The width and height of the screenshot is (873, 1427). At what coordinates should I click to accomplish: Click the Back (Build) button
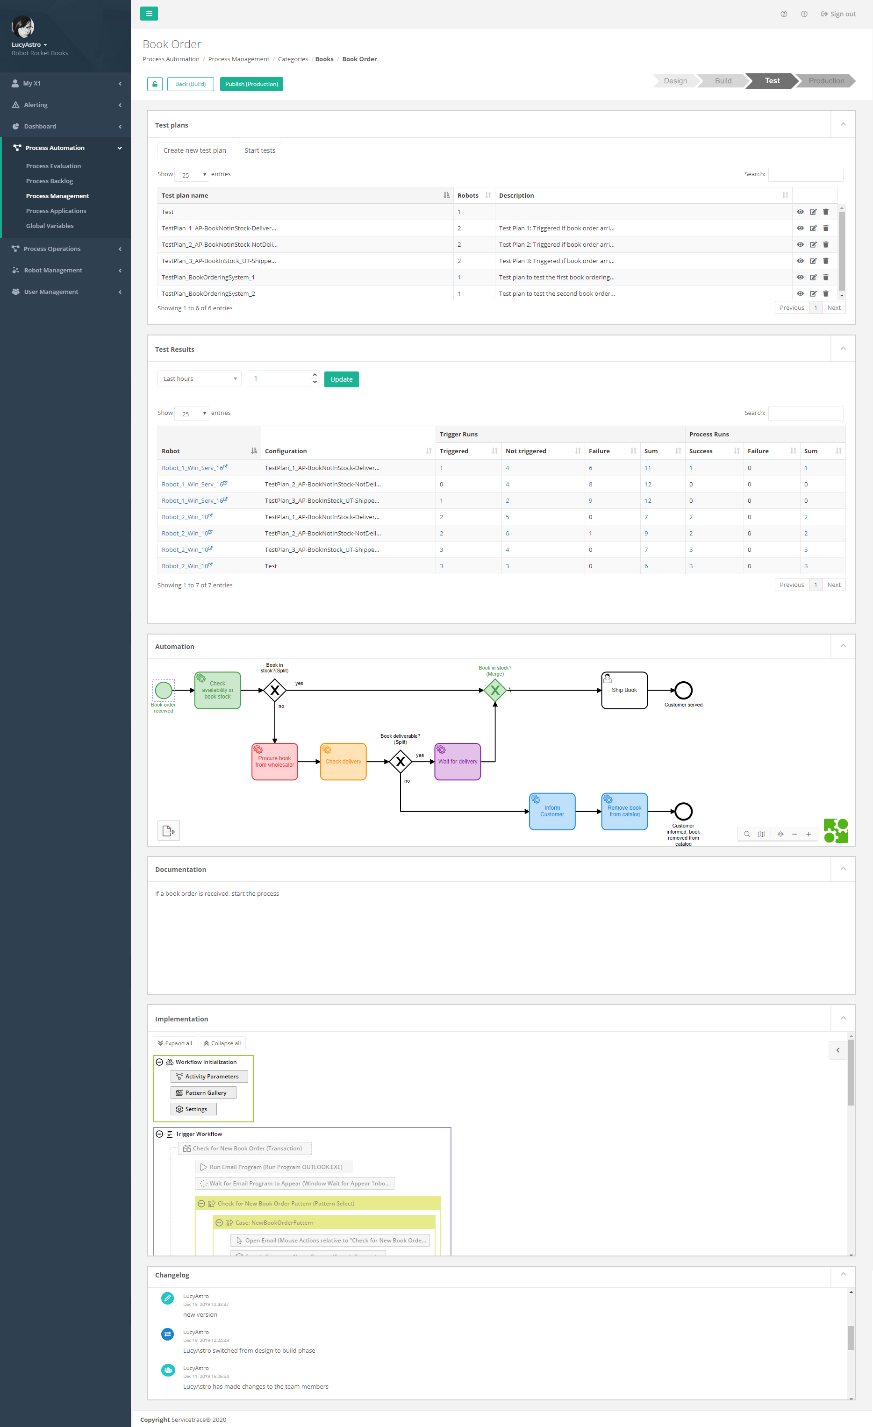[191, 84]
